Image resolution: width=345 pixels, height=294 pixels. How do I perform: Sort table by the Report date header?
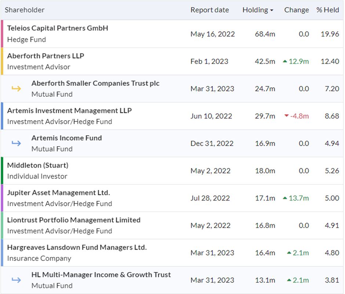[x=210, y=10]
